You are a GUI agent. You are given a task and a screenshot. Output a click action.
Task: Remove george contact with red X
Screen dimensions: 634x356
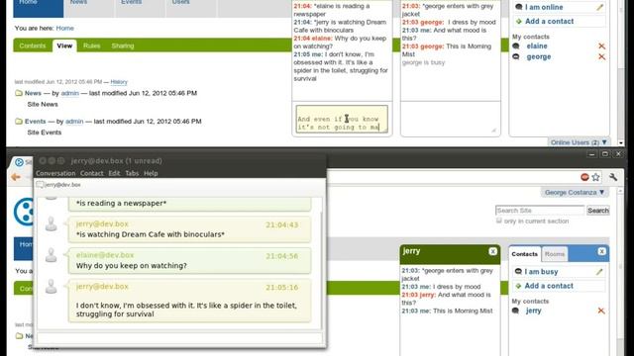click(x=601, y=57)
